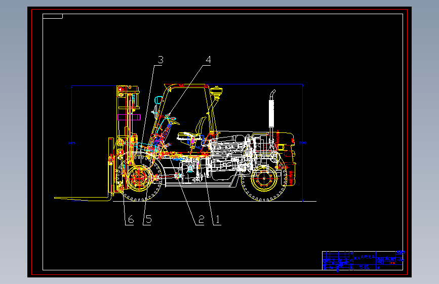
Task: Click the forklift front drive wheel hub
Action: pos(139,178)
